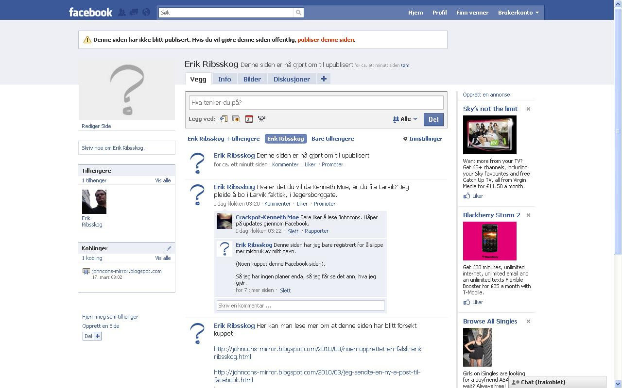
Task: Go to Hjem in top navigation
Action: click(415, 13)
